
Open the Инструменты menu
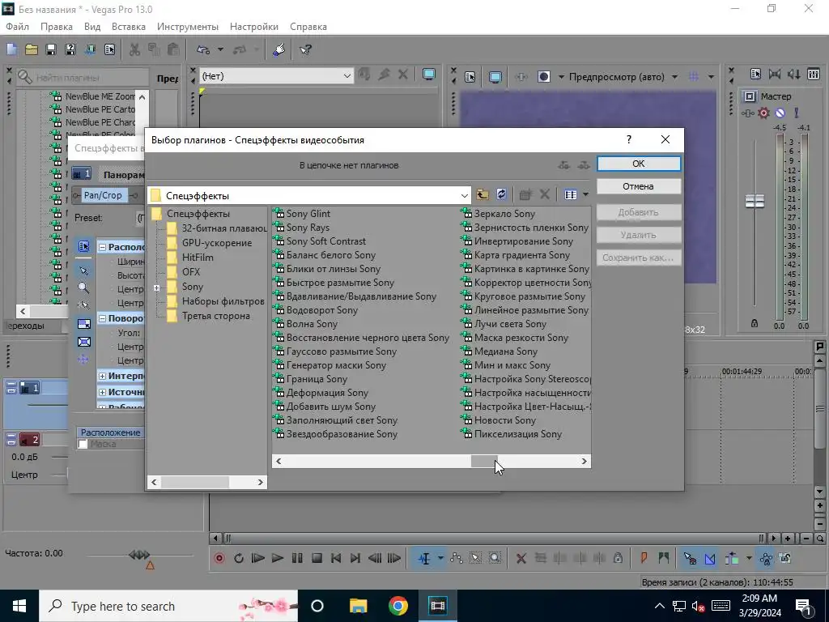click(x=188, y=27)
